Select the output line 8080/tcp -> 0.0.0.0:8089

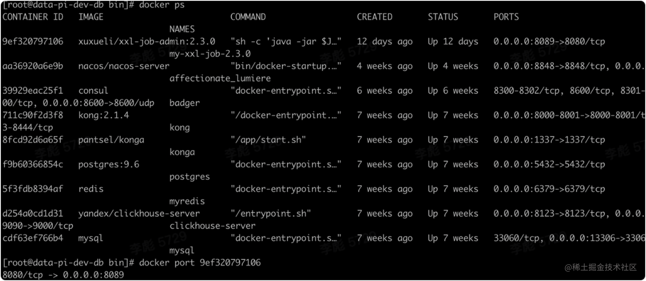(x=63, y=274)
